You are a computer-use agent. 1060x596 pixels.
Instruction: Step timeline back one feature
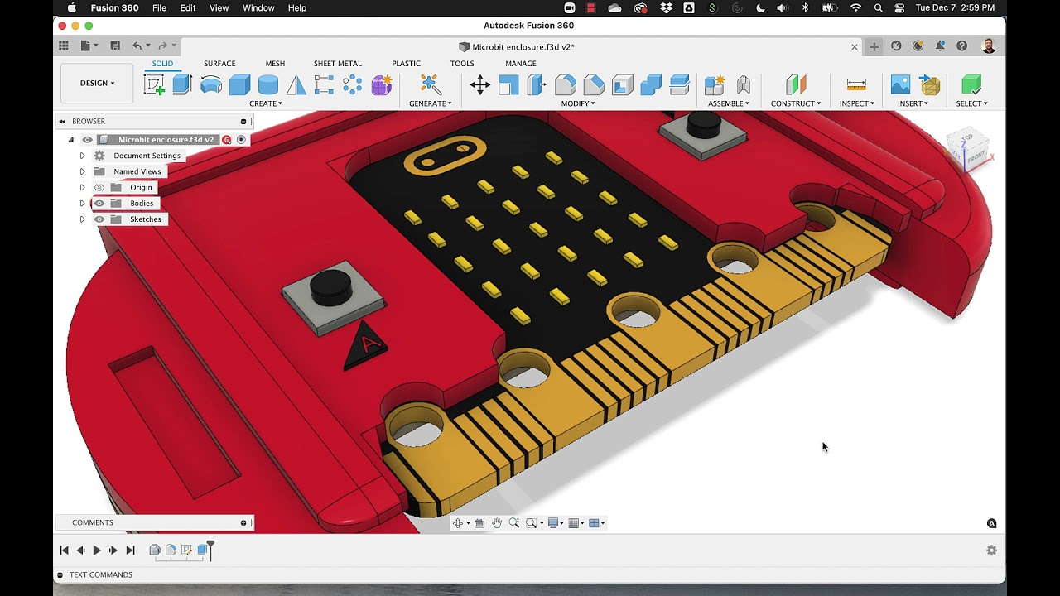(80, 550)
